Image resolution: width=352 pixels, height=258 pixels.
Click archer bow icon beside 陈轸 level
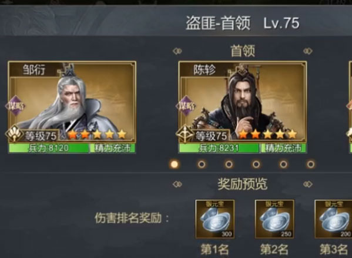click(x=185, y=134)
